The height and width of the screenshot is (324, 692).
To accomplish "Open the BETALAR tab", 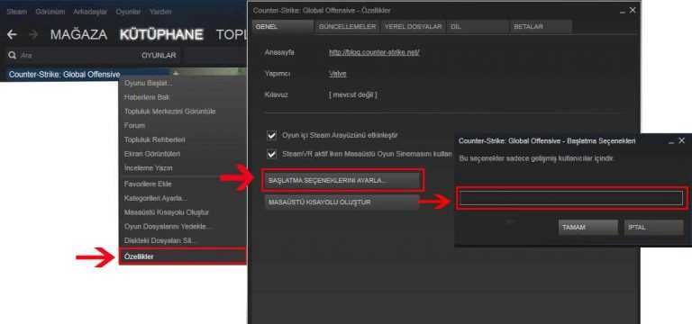I will click(x=541, y=26).
